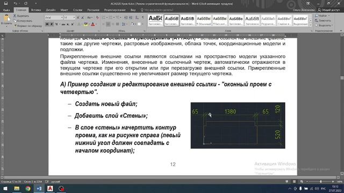Viewport: 344px width, 193px height.
Task: Click the Chrome icon in the taskbar
Action: (x=28, y=188)
